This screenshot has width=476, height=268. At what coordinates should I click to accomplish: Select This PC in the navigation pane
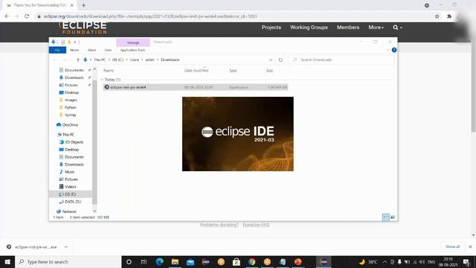[68, 135]
